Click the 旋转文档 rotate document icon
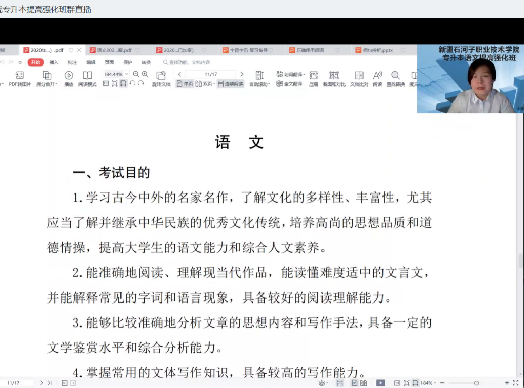The image size is (524, 388). click(161, 76)
